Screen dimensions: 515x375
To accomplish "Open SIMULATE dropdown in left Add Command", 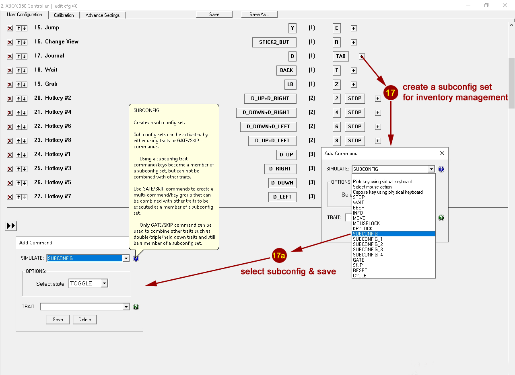I will click(x=126, y=258).
